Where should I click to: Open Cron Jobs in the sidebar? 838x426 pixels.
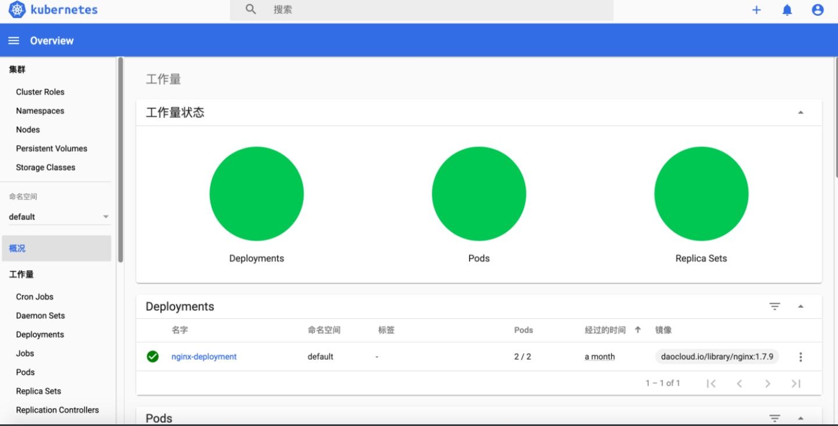(x=35, y=296)
